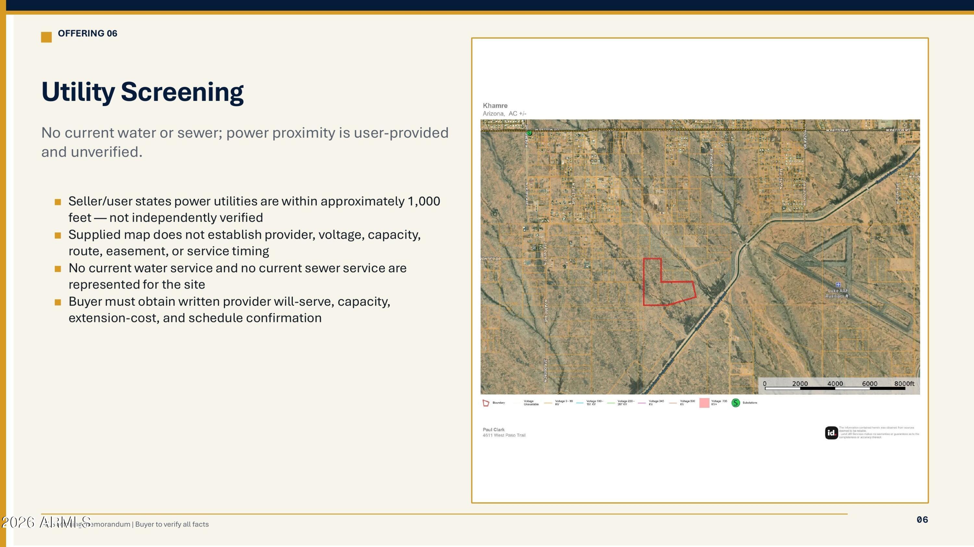Click the orange Voltage 0 - 99 KV line swatch
The image size is (974, 547).
tap(549, 403)
